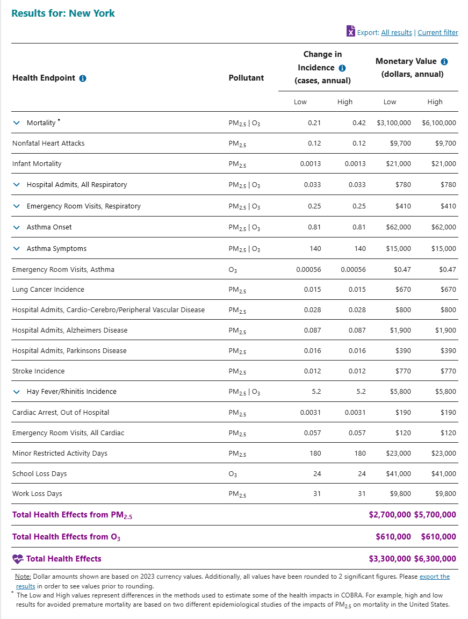Click the Results for: New York heading
This screenshot has height=619, width=468.
[63, 13]
